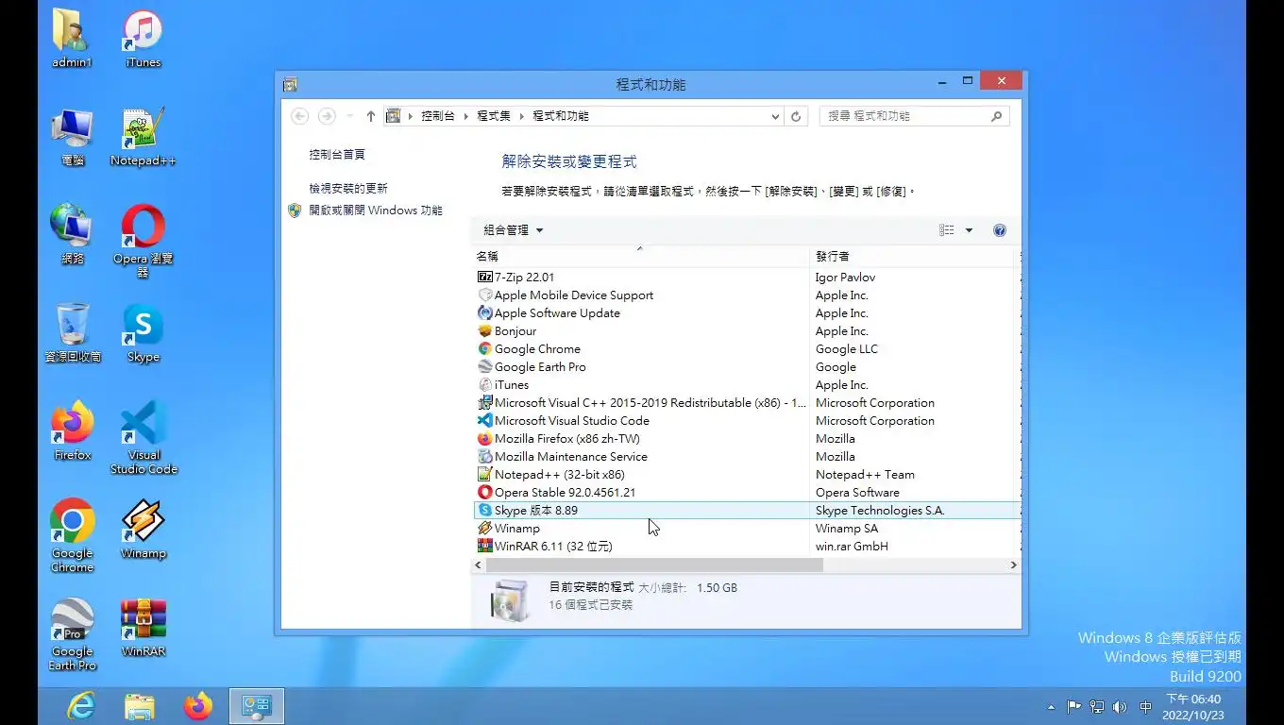This screenshot has width=1284, height=725.
Task: Open the 組合管理 dropdown menu
Action: coord(514,230)
